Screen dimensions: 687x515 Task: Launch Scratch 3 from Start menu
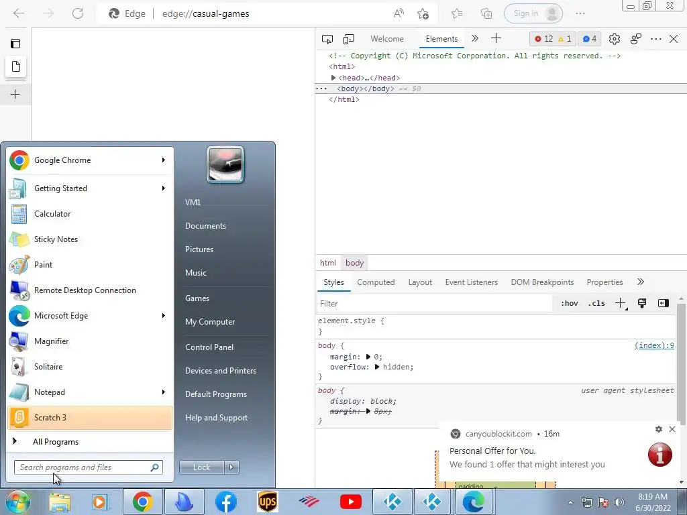point(90,417)
